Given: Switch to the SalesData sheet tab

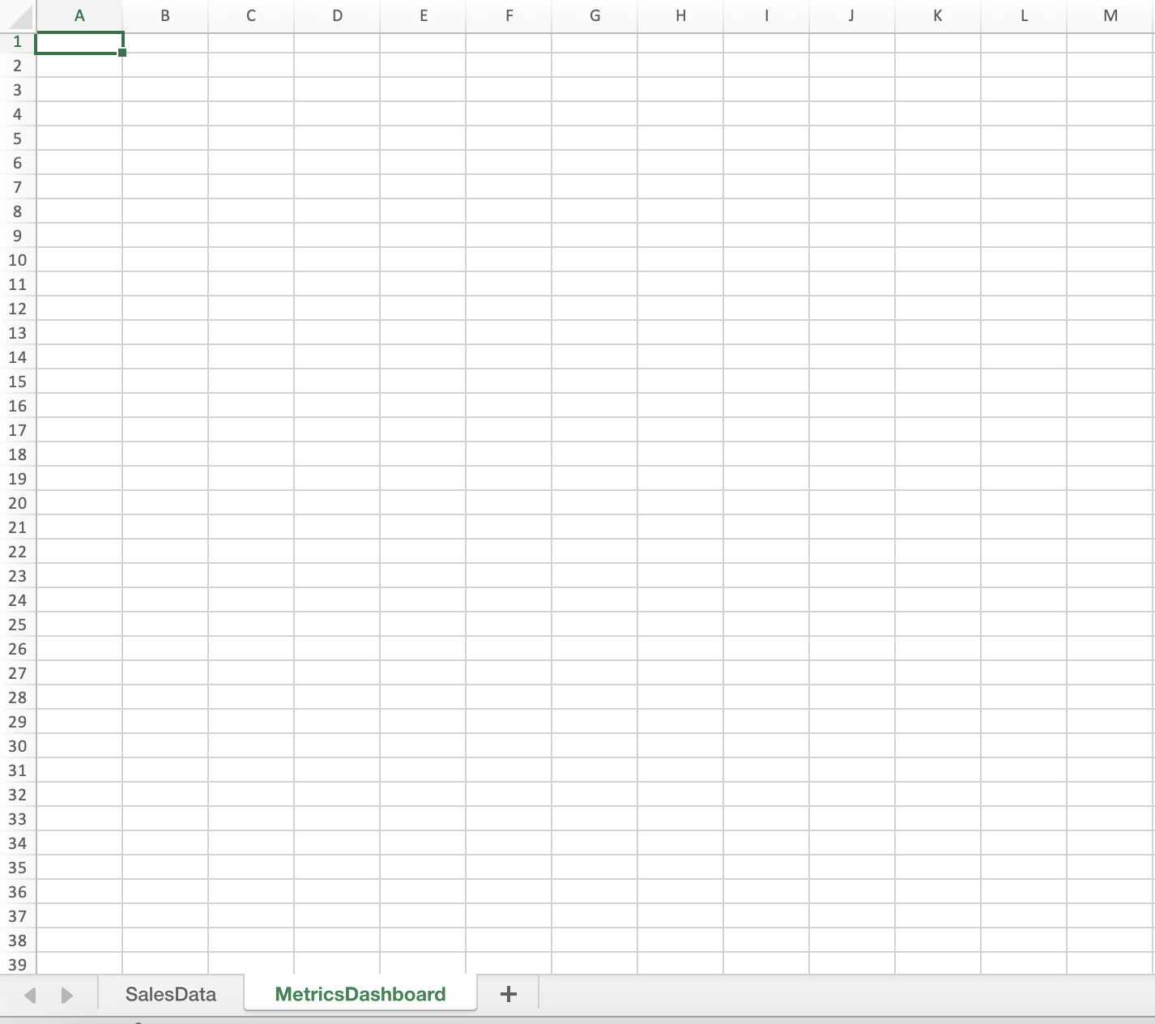Looking at the screenshot, I should [170, 994].
